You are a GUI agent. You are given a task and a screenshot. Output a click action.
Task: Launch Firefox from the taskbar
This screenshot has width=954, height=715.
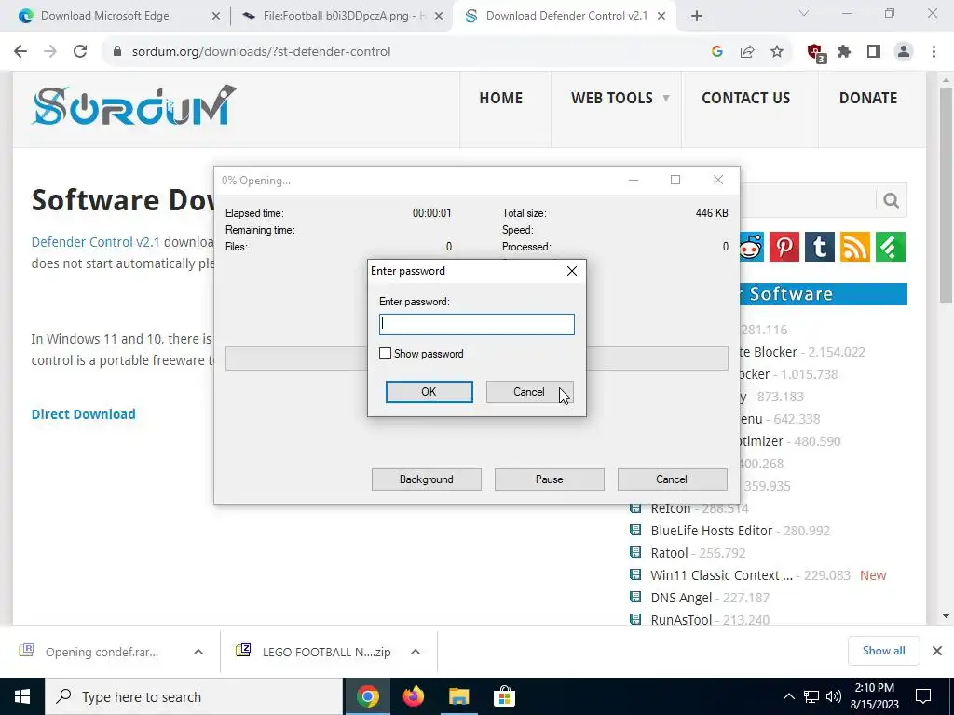coord(414,696)
